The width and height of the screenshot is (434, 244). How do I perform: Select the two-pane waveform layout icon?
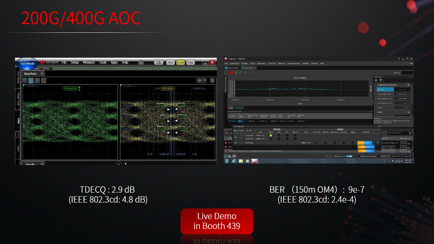(x=31, y=81)
